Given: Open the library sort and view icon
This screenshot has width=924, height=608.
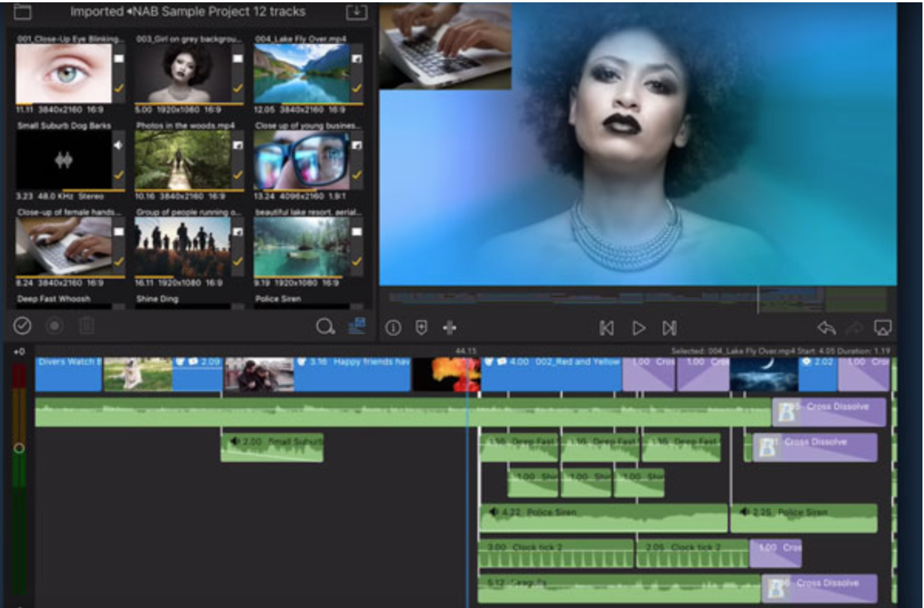Looking at the screenshot, I should coord(357,326).
